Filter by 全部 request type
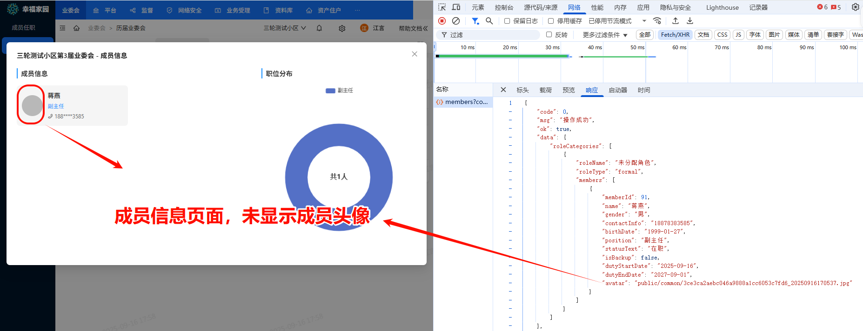This screenshot has height=331, width=863. click(645, 35)
